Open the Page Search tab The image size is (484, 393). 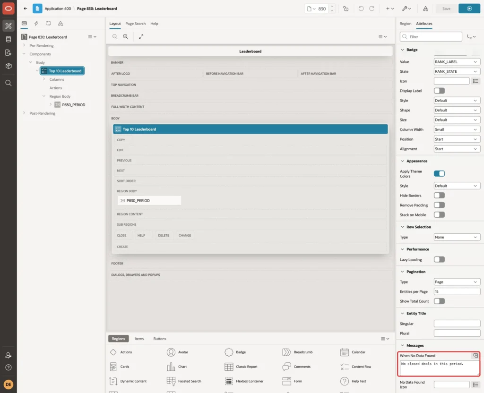coord(135,24)
